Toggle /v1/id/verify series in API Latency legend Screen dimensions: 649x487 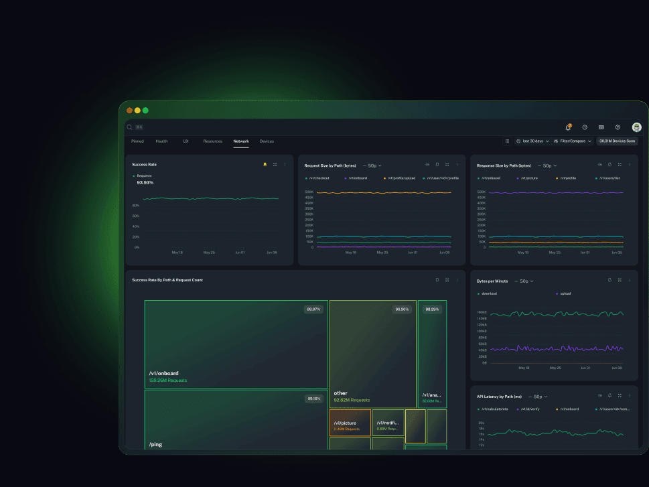pos(528,409)
